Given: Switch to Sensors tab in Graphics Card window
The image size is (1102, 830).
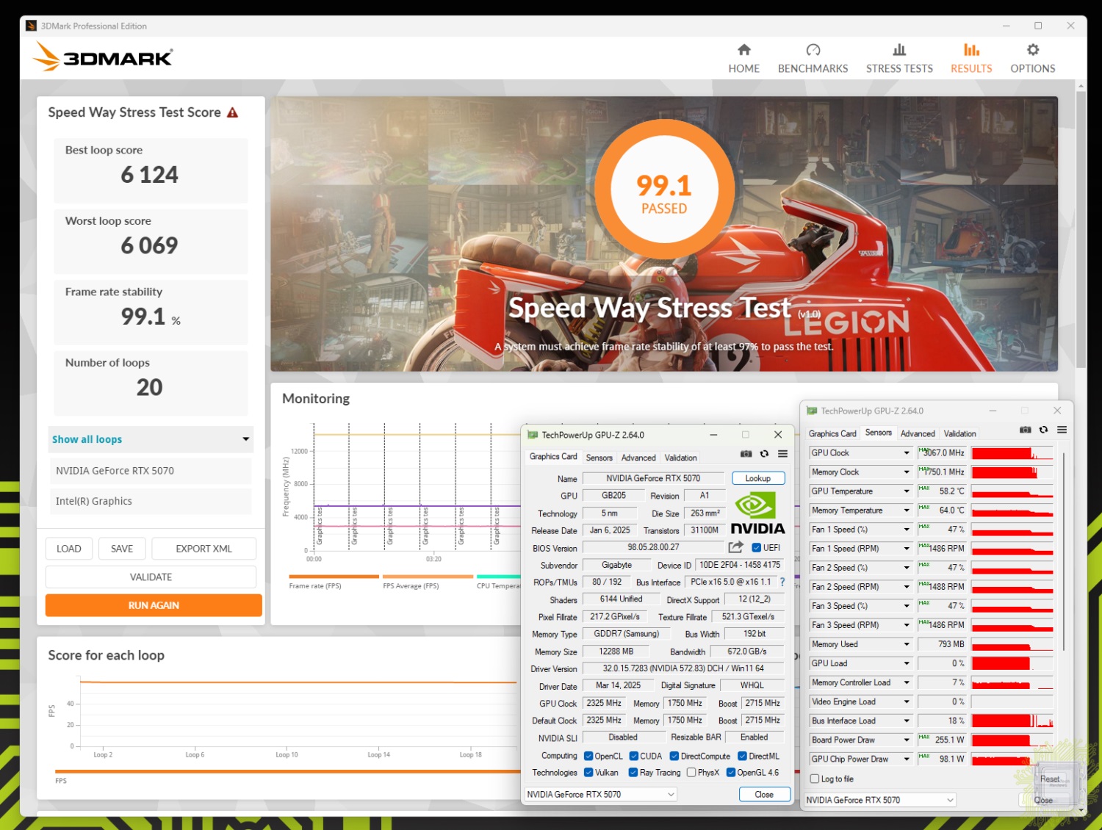Looking at the screenshot, I should tap(599, 458).
